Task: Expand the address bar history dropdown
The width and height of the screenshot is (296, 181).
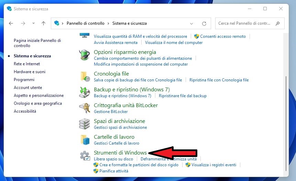Action: tap(191, 24)
